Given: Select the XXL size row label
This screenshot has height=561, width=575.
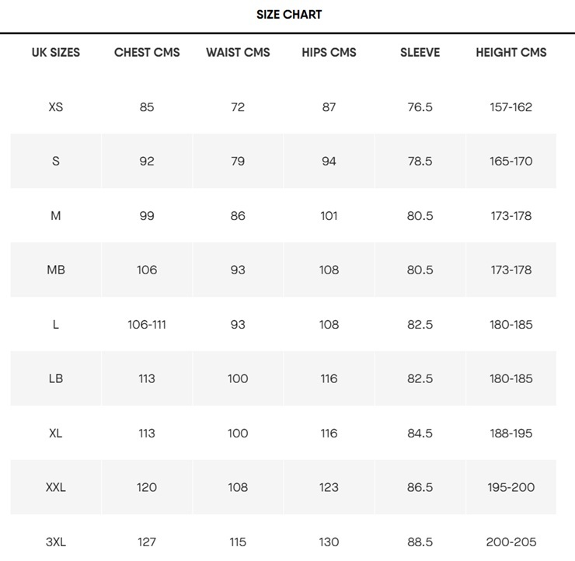Looking at the screenshot, I should (x=56, y=487).
